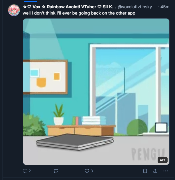Visit the Vox Rainbow Axolotl VTuber display name
The width and height of the screenshot is (175, 180).
(x=69, y=7)
